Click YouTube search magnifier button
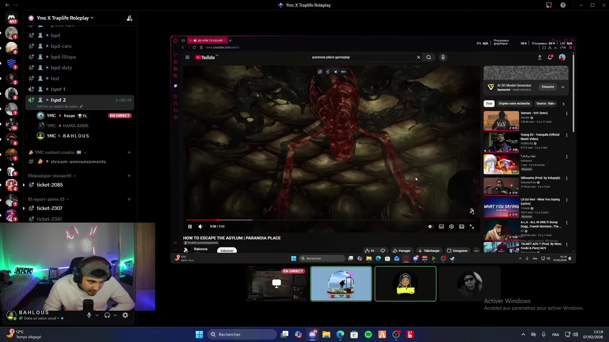 429,57
